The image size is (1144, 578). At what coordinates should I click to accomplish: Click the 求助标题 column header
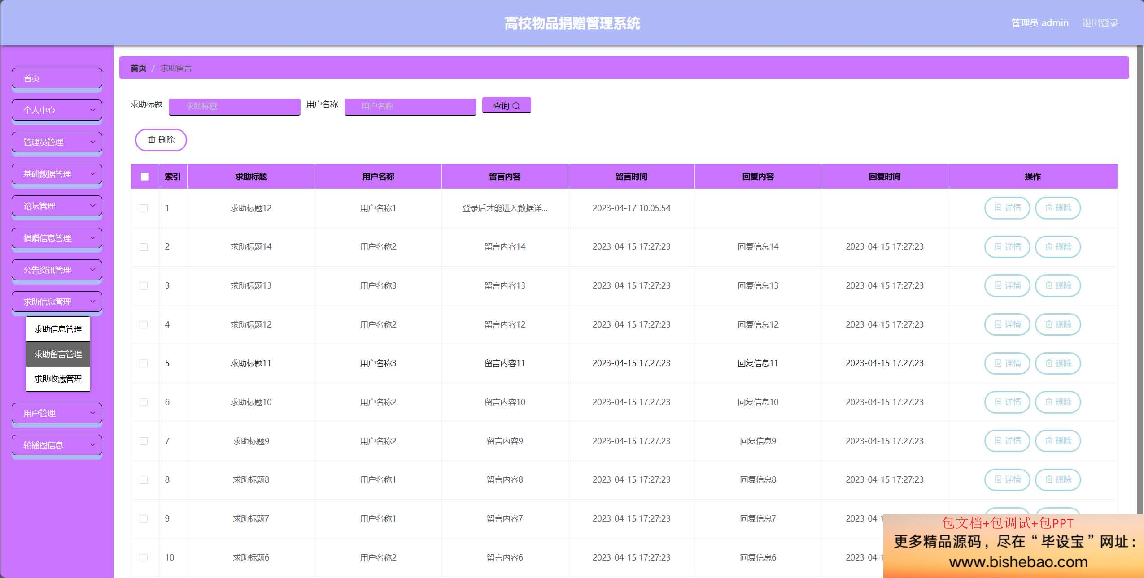click(x=251, y=177)
